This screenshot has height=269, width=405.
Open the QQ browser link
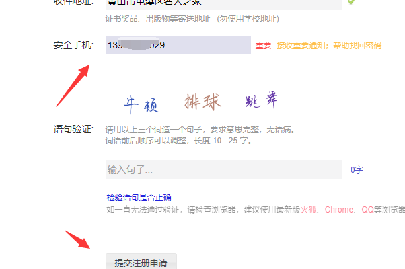pyautogui.click(x=367, y=210)
